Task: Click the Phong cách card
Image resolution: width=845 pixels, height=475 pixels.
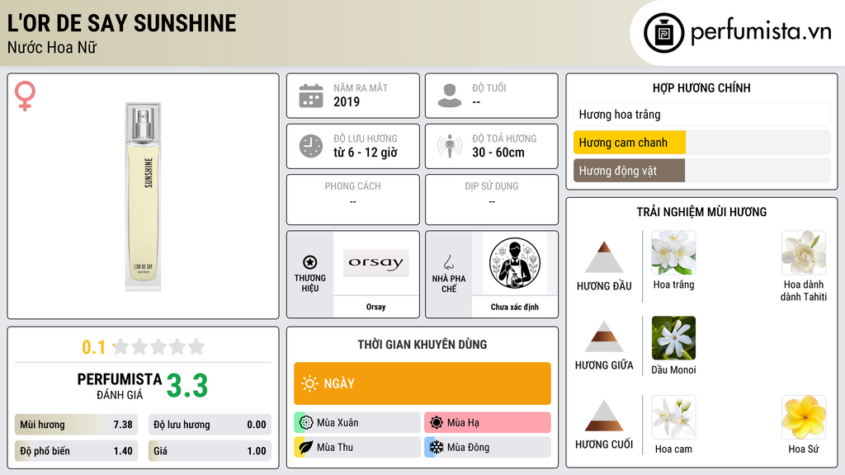Action: [353, 200]
